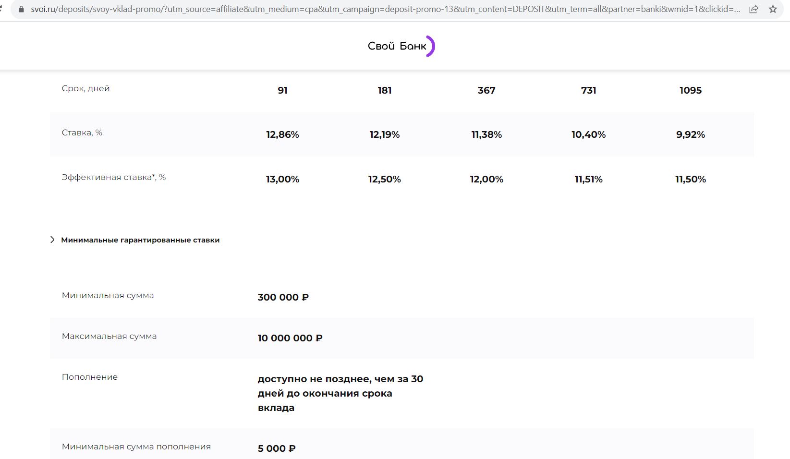Select the 731 days term header
This screenshot has width=790, height=459.
[588, 90]
